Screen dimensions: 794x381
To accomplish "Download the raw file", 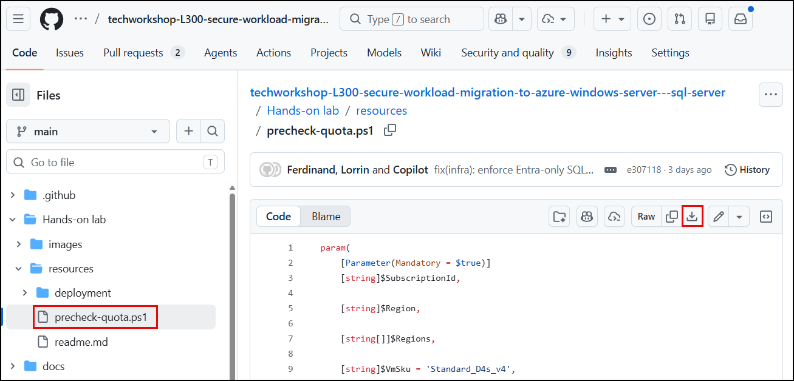I will coord(692,217).
